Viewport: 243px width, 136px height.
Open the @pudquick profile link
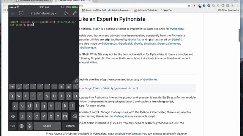125,44
